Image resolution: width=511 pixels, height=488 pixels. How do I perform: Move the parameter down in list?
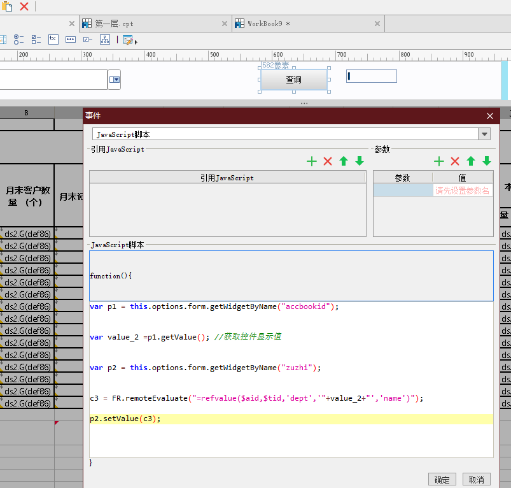tap(487, 161)
